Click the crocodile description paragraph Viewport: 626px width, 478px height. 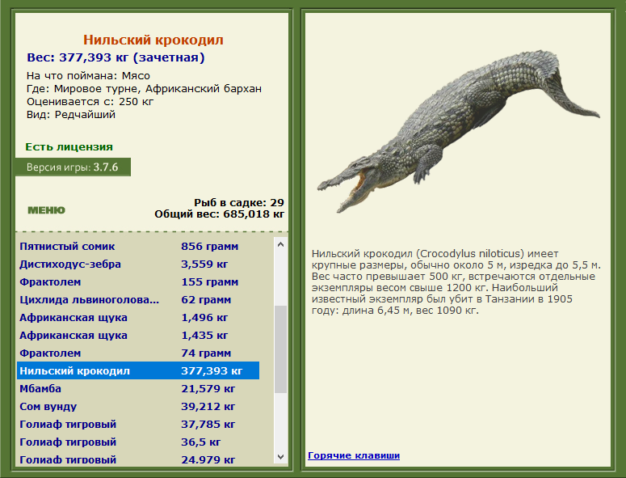456,281
